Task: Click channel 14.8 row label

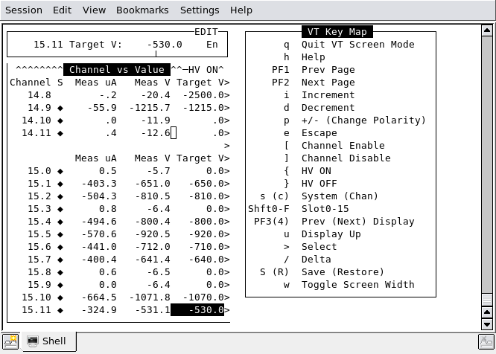Action: click(x=39, y=95)
